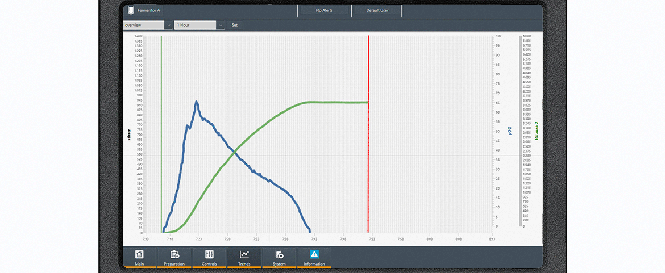This screenshot has width=665, height=273.
Task: Open the Default User button
Action: 377,10
